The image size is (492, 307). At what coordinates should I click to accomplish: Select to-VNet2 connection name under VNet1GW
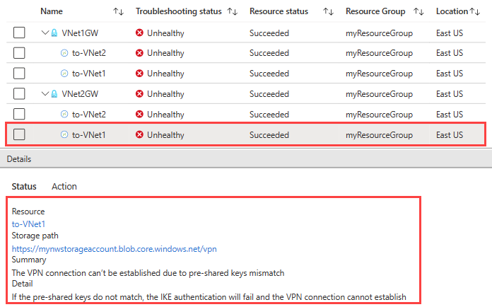coord(89,53)
